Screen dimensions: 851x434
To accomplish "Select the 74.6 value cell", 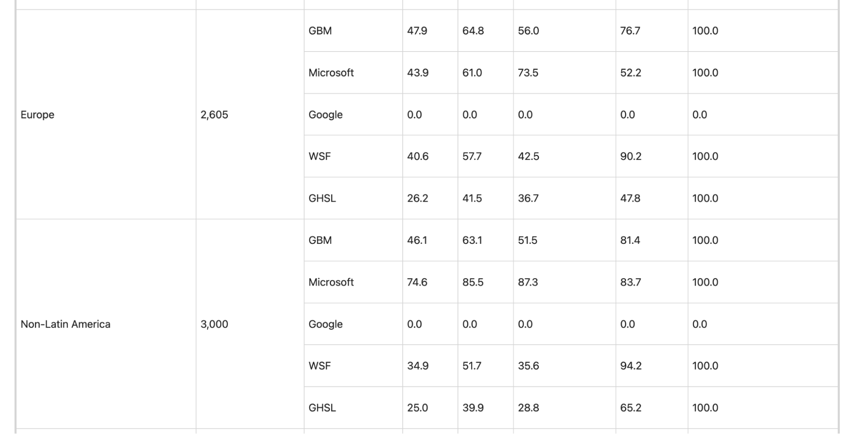I will [x=430, y=282].
